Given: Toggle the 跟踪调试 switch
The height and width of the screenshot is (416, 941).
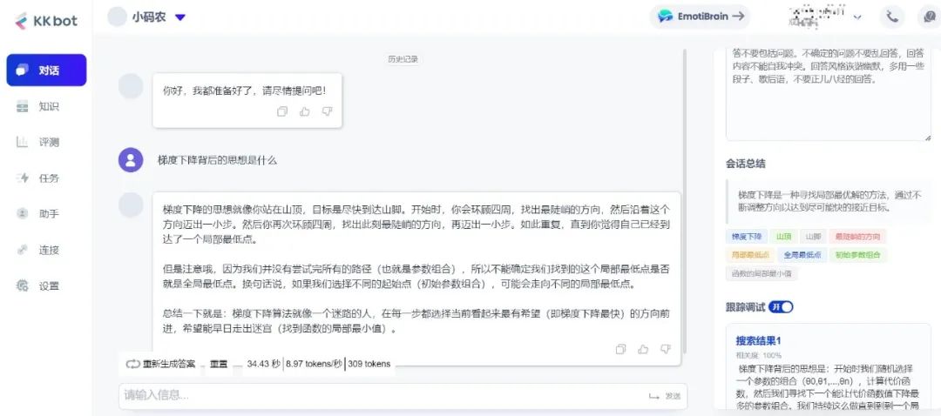Looking at the screenshot, I should [781, 307].
